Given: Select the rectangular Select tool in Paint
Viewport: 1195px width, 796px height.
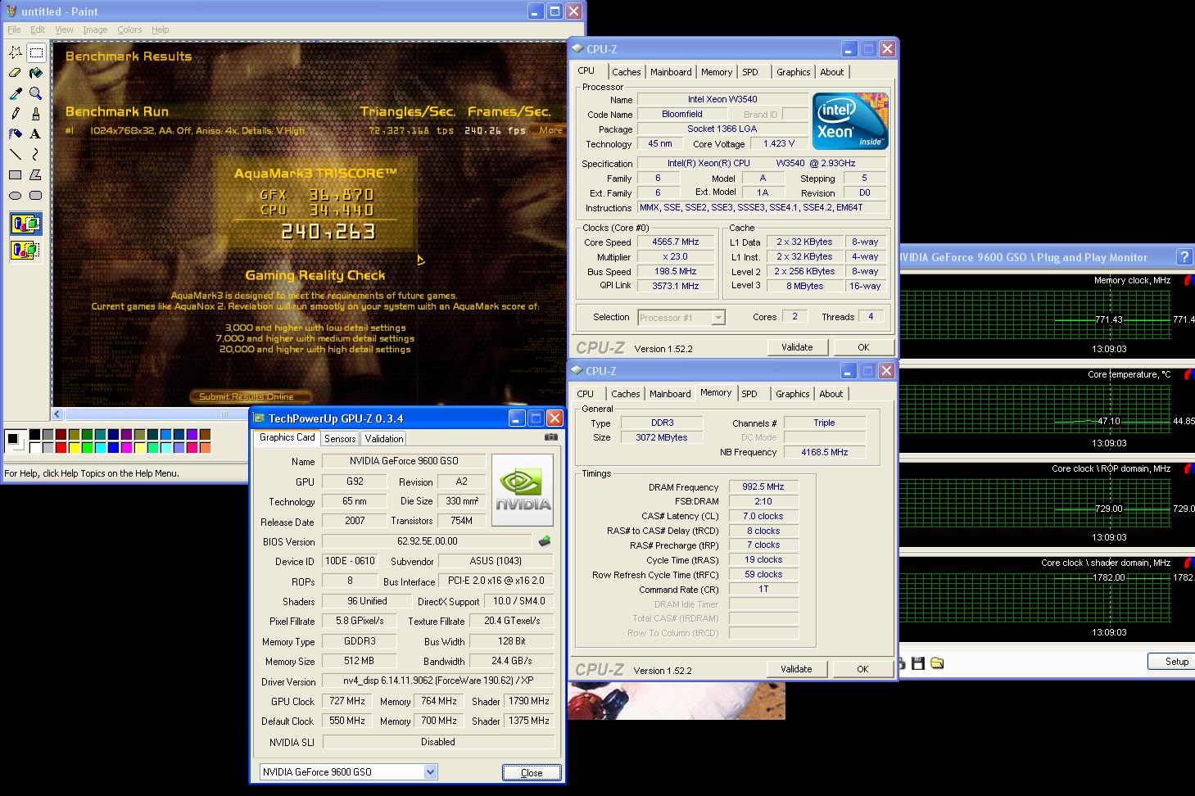Looking at the screenshot, I should coord(36,53).
